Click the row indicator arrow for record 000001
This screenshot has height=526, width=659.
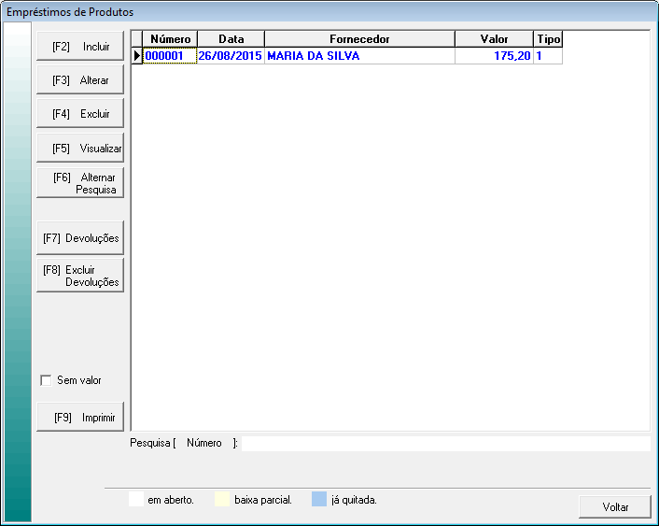pyautogui.click(x=137, y=56)
